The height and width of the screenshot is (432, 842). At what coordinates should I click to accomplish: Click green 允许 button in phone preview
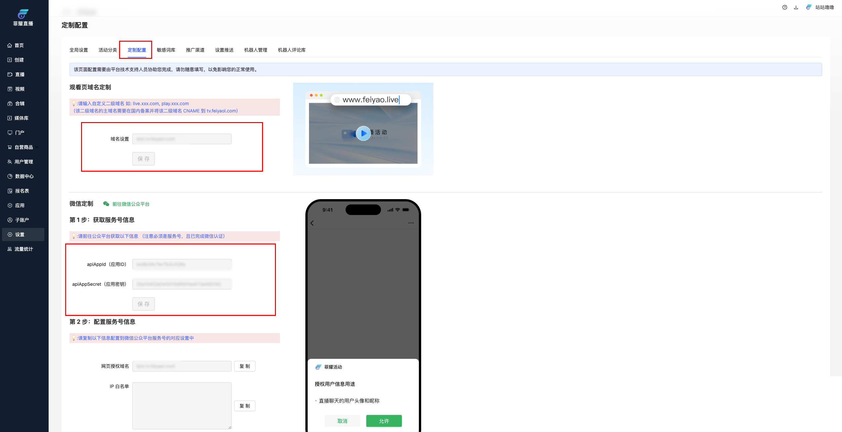point(384,421)
